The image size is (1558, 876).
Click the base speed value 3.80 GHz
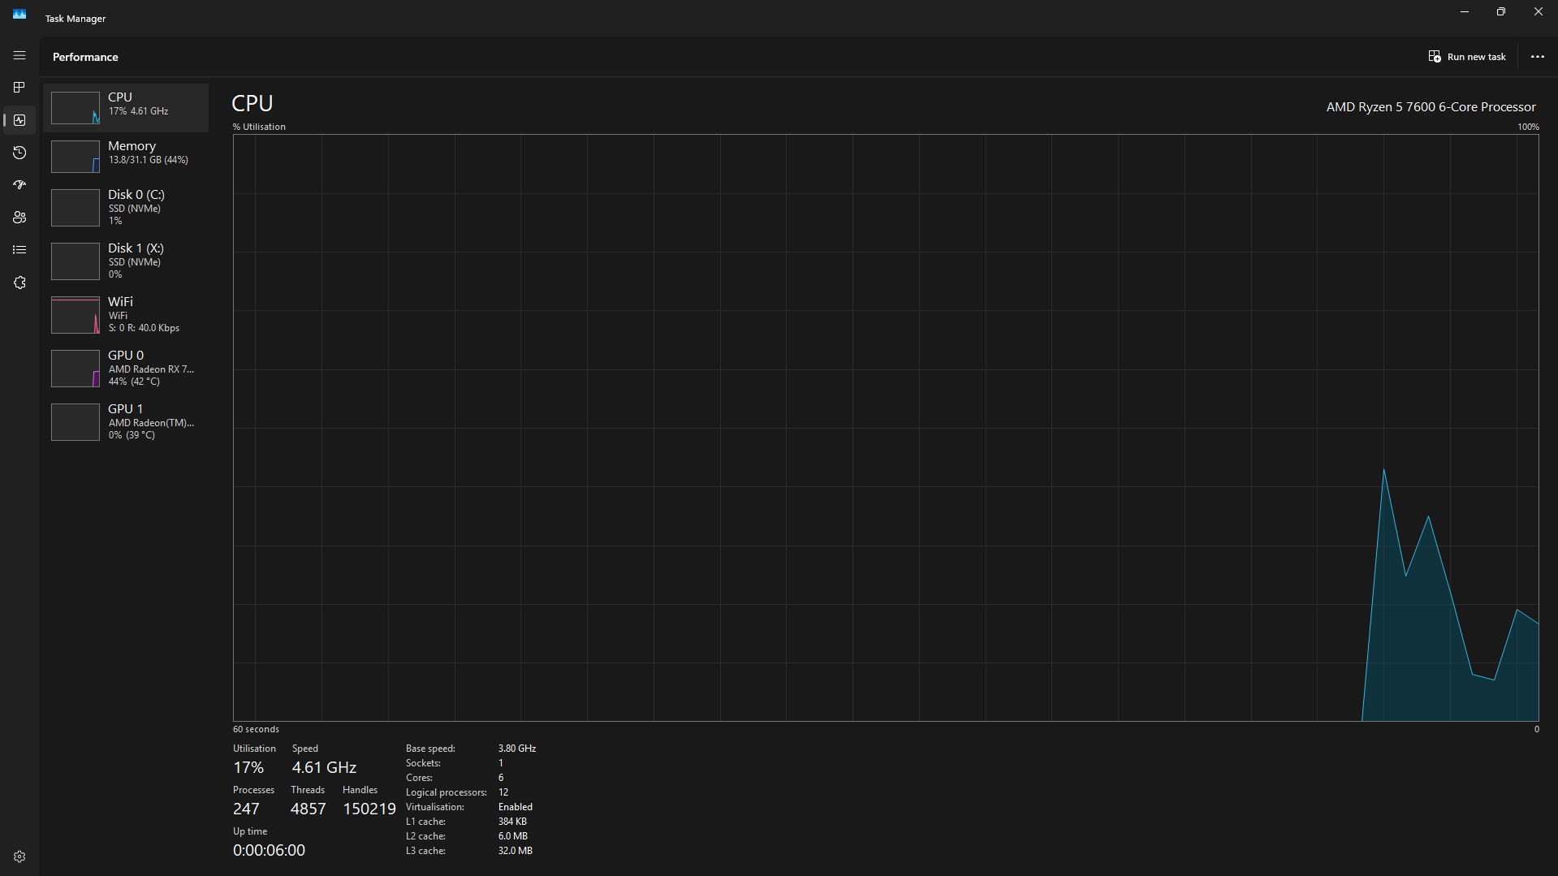(517, 749)
